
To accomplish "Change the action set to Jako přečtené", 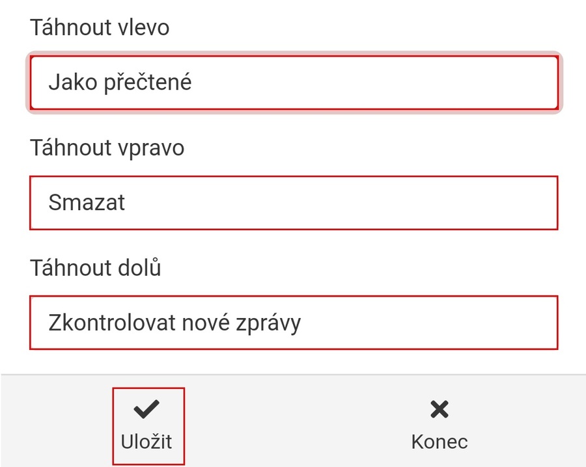I will [294, 83].
